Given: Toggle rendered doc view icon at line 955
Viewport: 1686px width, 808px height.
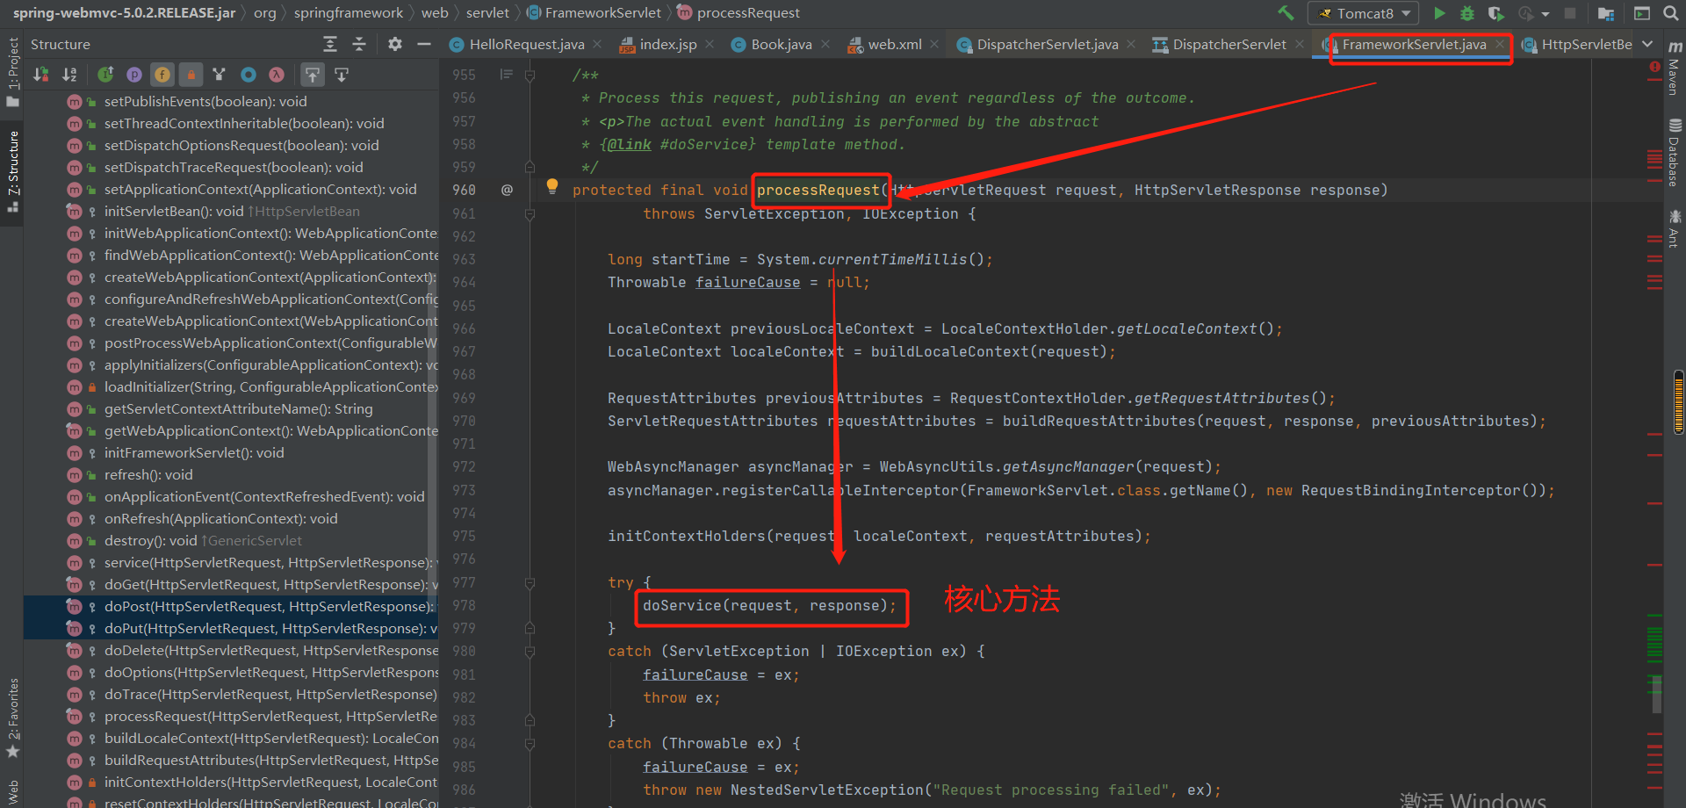Looking at the screenshot, I should 507,75.
